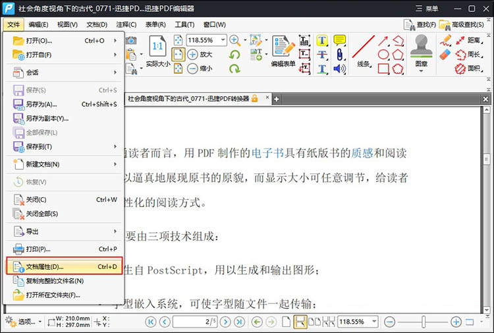Open the 工具(T) menu
This screenshot has height=333, width=494.
[x=184, y=24]
